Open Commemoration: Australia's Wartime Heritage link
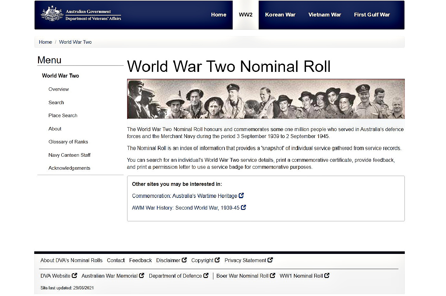 (185, 196)
